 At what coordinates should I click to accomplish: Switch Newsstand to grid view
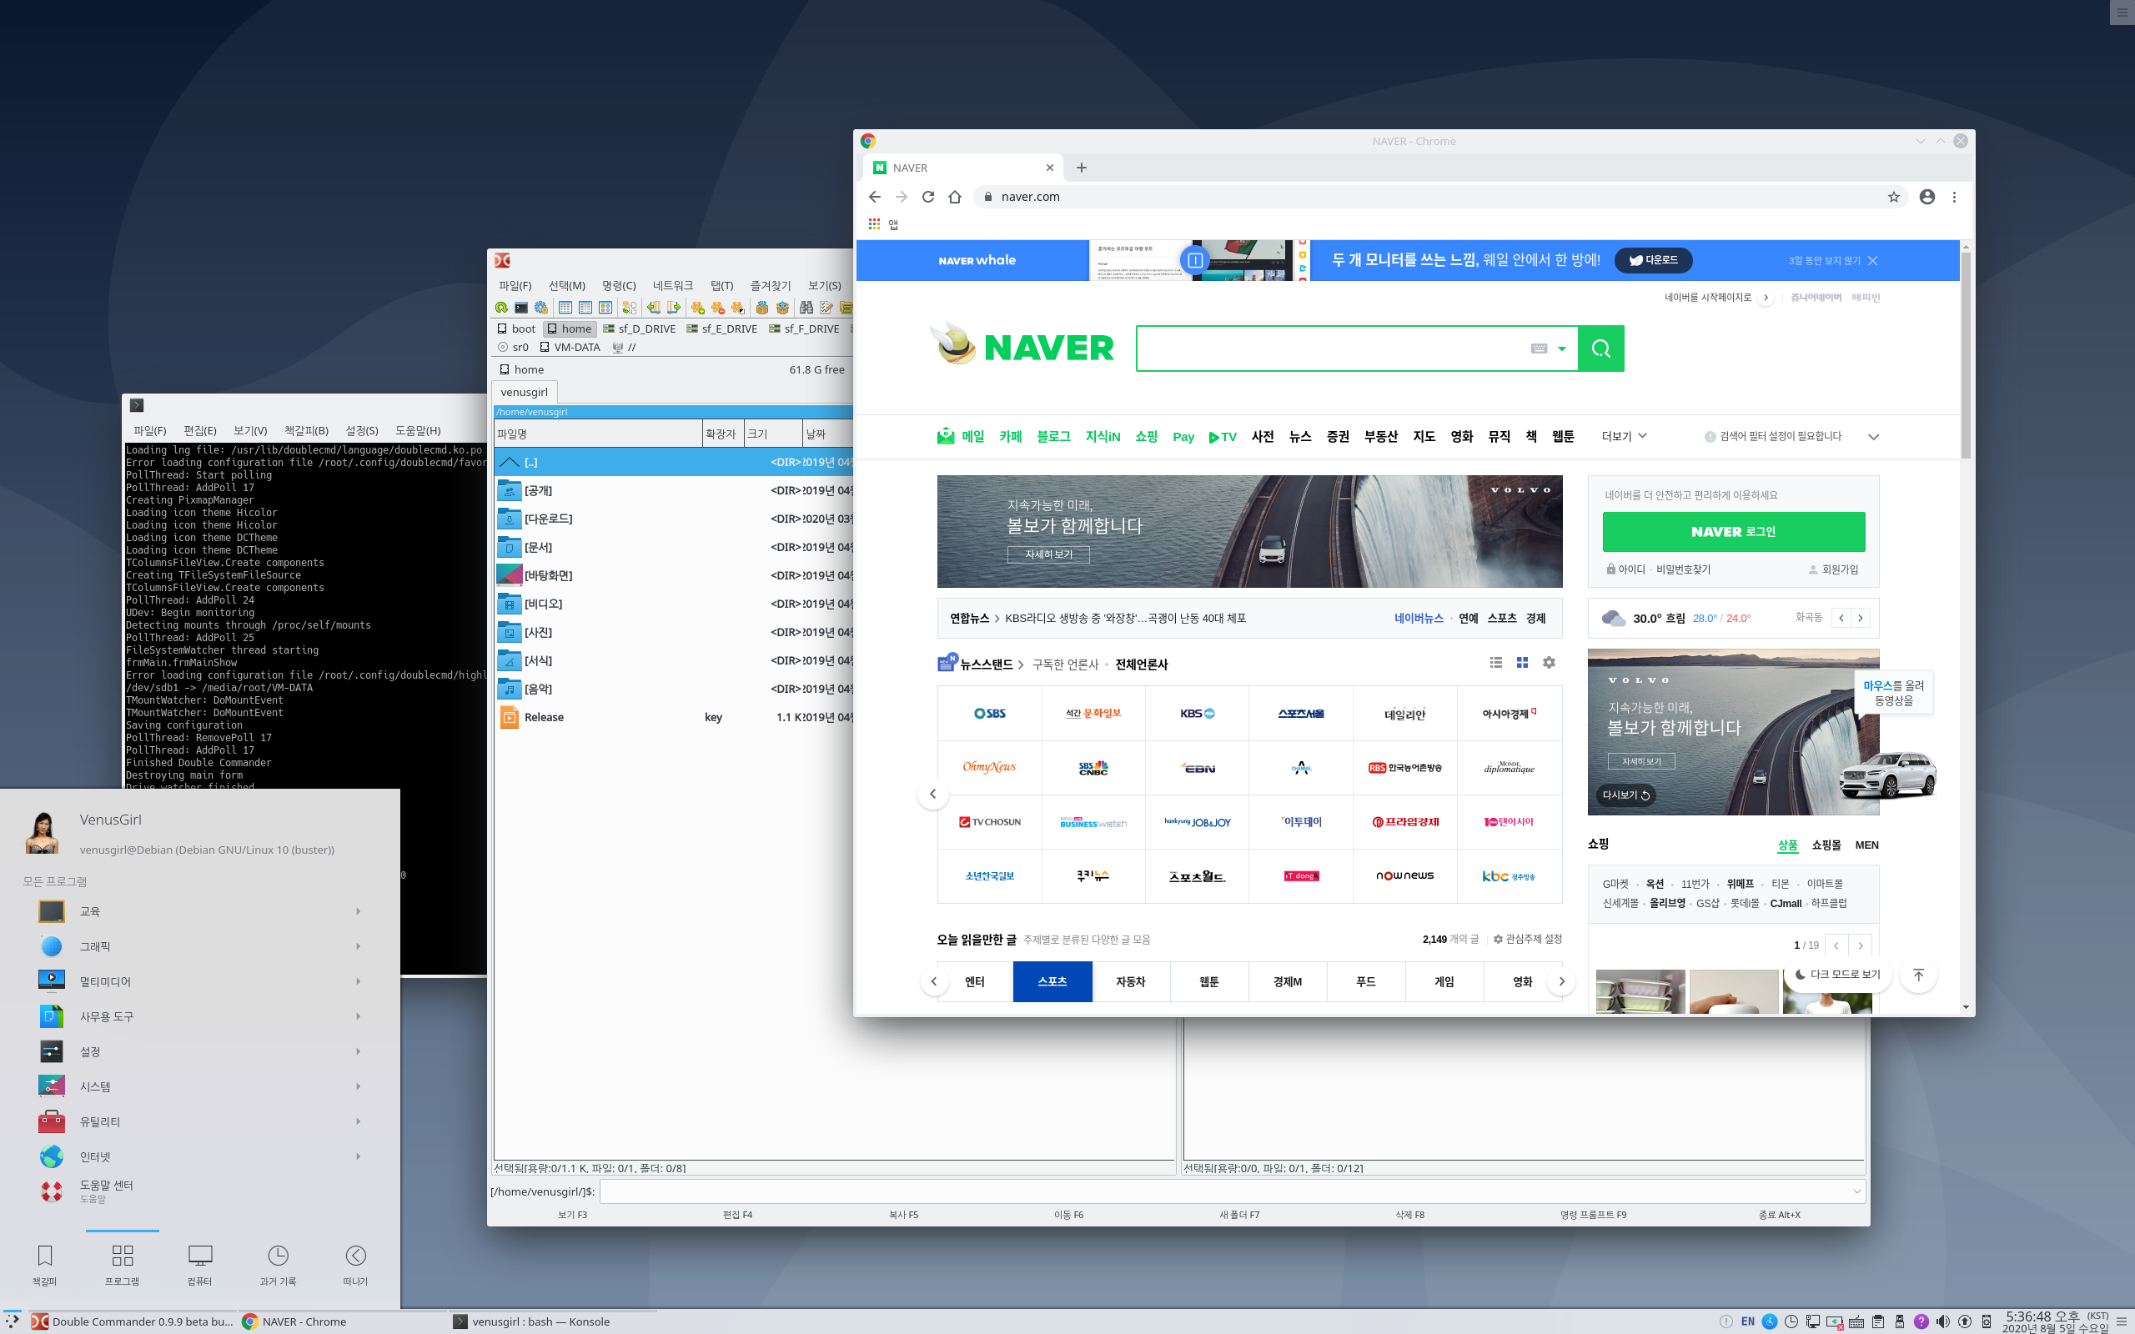click(x=1522, y=663)
